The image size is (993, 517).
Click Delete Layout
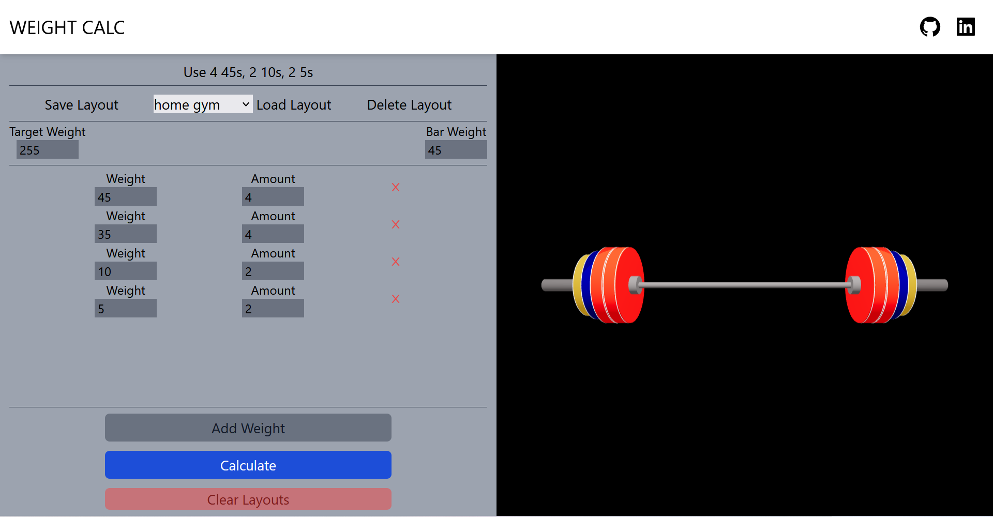tap(409, 105)
